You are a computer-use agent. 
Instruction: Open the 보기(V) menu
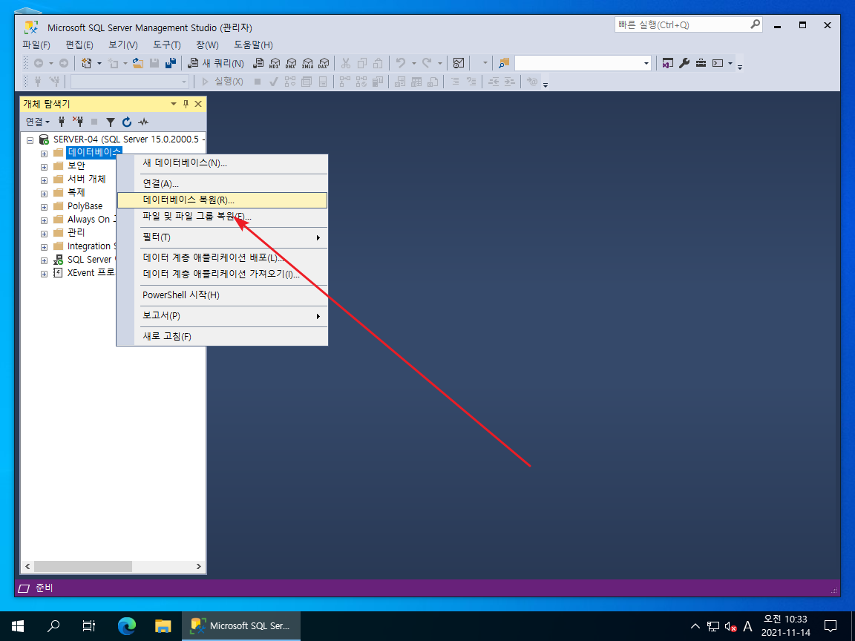(x=122, y=45)
